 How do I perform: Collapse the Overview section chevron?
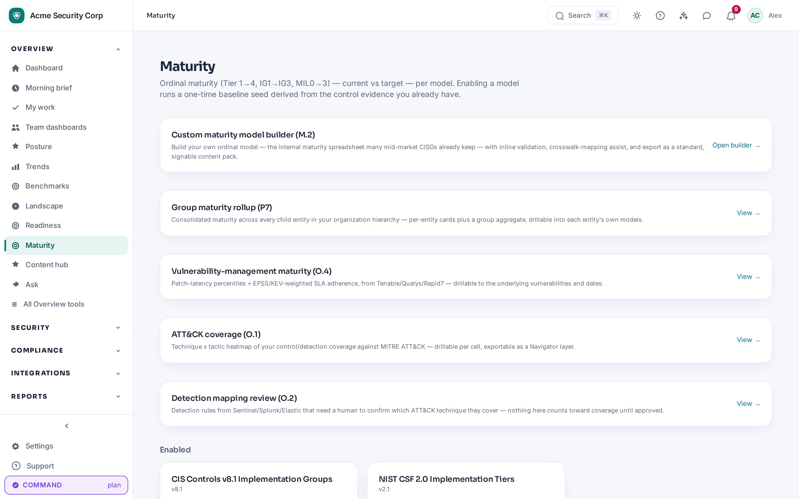click(118, 49)
